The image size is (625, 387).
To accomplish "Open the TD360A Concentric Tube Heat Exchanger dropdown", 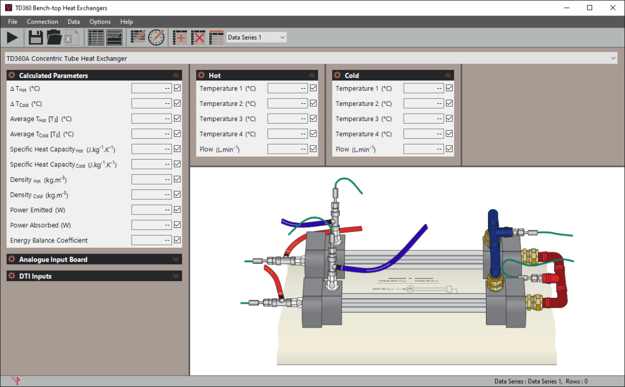I will tap(311, 58).
